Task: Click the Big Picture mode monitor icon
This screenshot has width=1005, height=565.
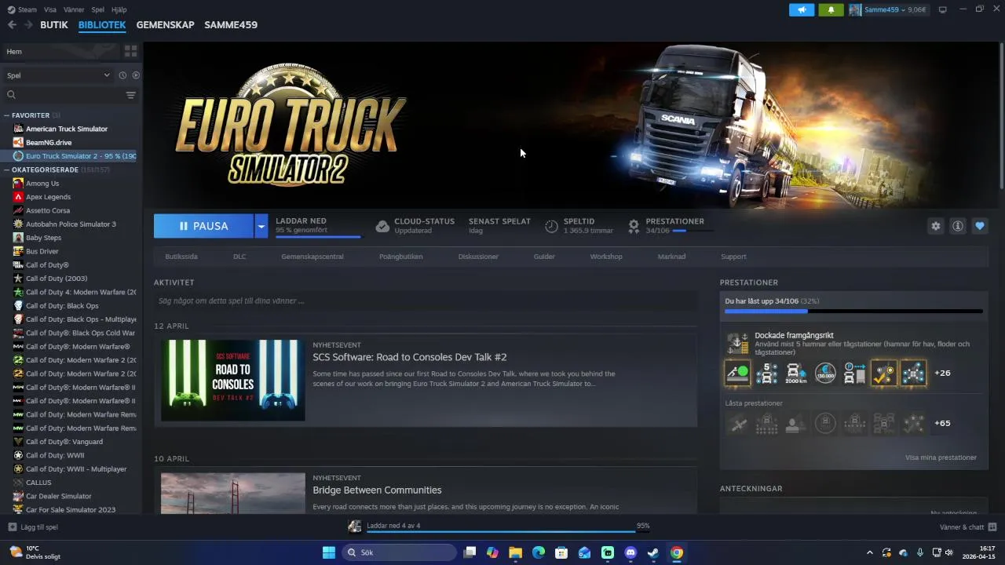Action: tap(943, 9)
